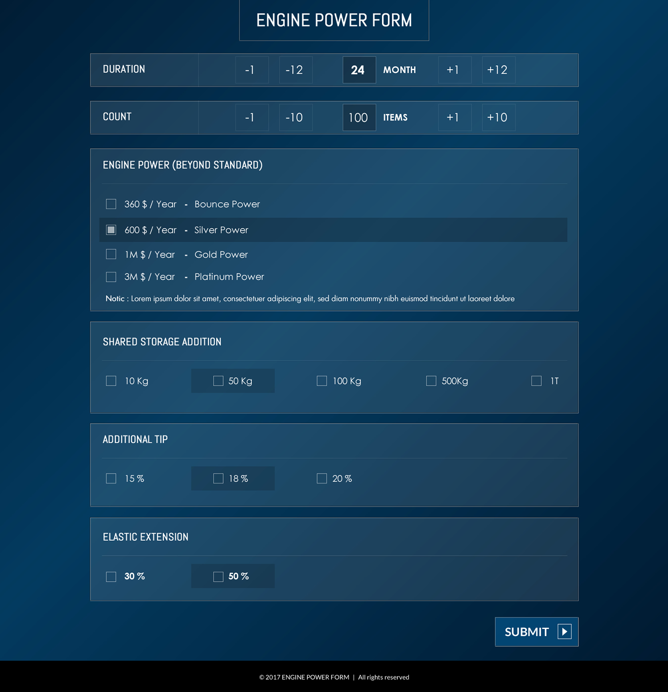Check the 360 $ / Year Bounce Power checkbox
This screenshot has width=668, height=692.
[x=111, y=204]
